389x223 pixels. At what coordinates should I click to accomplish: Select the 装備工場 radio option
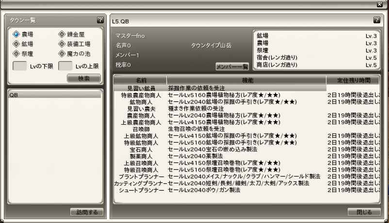[62, 44]
